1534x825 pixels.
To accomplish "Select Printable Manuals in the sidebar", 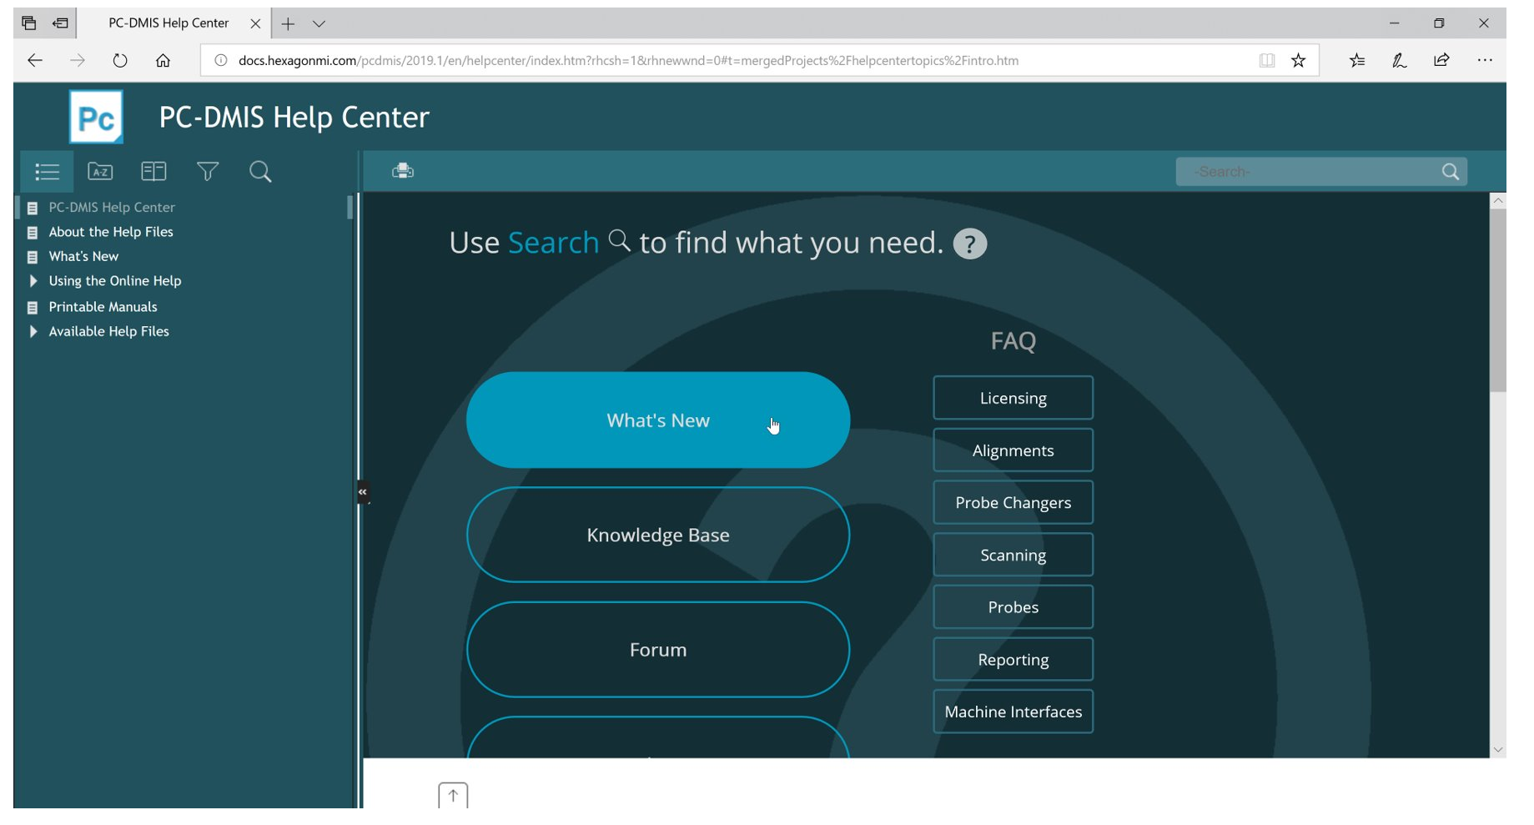I will pos(102,306).
